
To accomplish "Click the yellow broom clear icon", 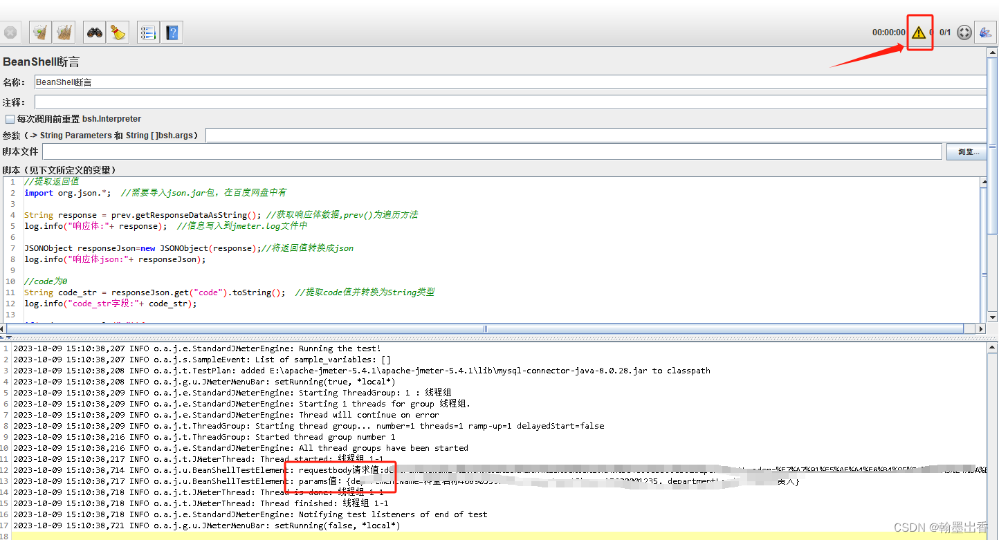I will 118,31.
